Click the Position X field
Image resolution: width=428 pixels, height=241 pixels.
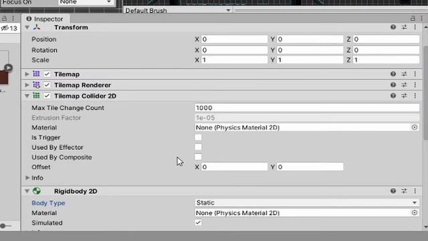(235, 39)
